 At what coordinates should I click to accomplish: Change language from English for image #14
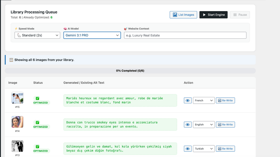(204, 124)
